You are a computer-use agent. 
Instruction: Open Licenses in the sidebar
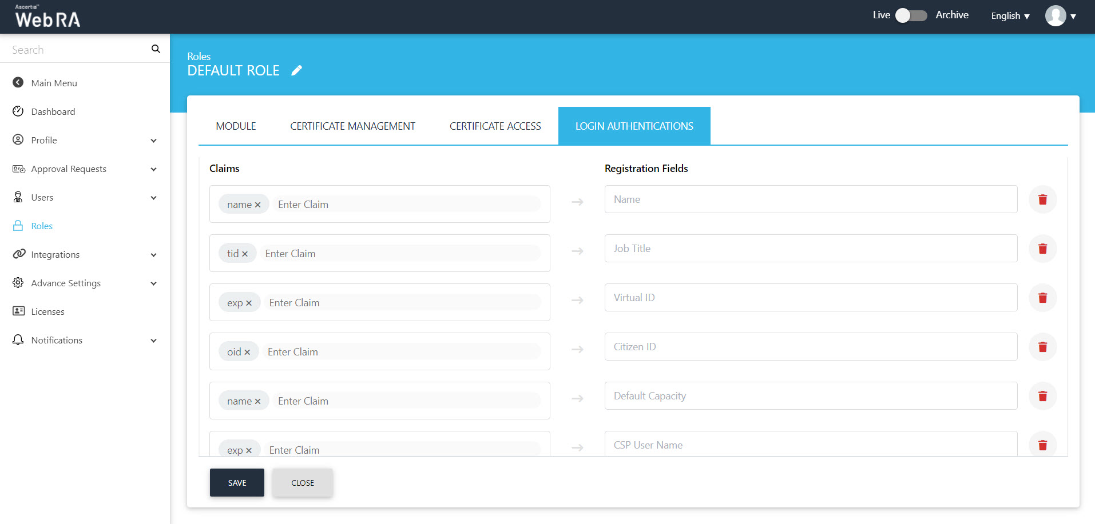(47, 312)
